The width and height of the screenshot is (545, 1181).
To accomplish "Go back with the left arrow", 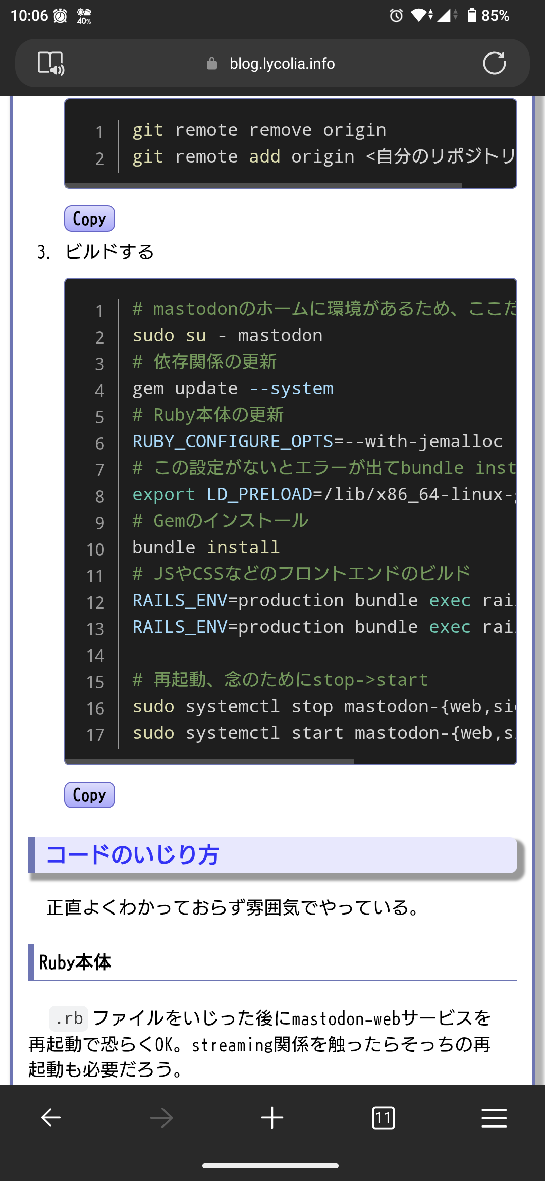I will click(51, 1118).
